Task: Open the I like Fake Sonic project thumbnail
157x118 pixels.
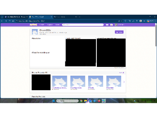Action: click(x=78, y=81)
